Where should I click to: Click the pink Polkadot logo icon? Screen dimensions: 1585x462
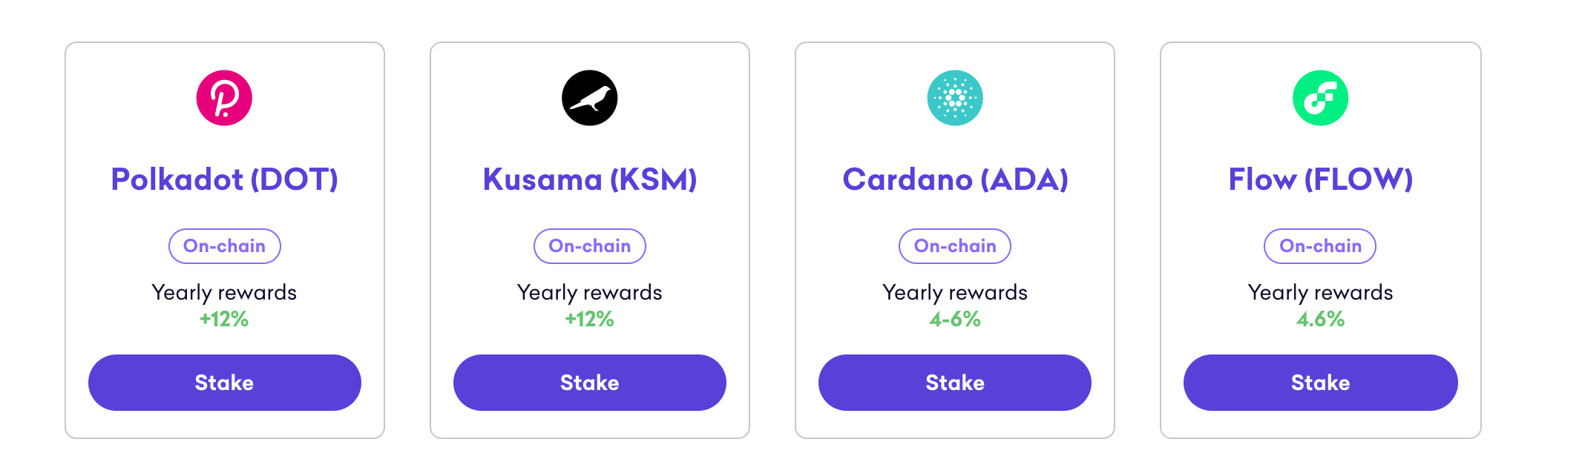(x=224, y=98)
